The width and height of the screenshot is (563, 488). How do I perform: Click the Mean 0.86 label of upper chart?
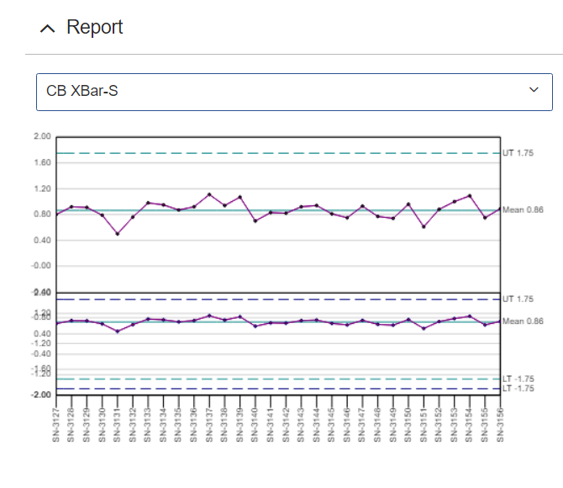point(523,210)
